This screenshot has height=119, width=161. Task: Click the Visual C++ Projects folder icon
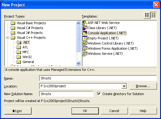pyautogui.click(x=13, y=38)
